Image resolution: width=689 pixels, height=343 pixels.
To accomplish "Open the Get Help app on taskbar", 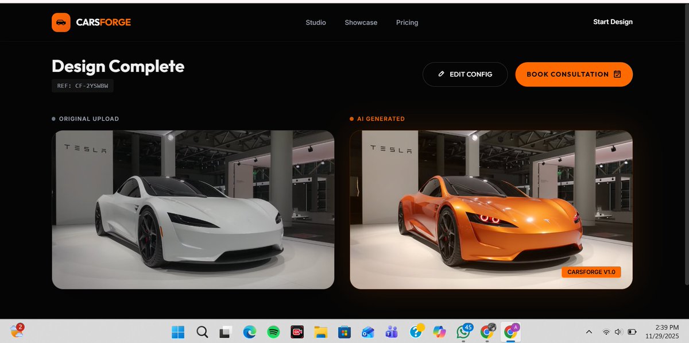I will coord(416,331).
